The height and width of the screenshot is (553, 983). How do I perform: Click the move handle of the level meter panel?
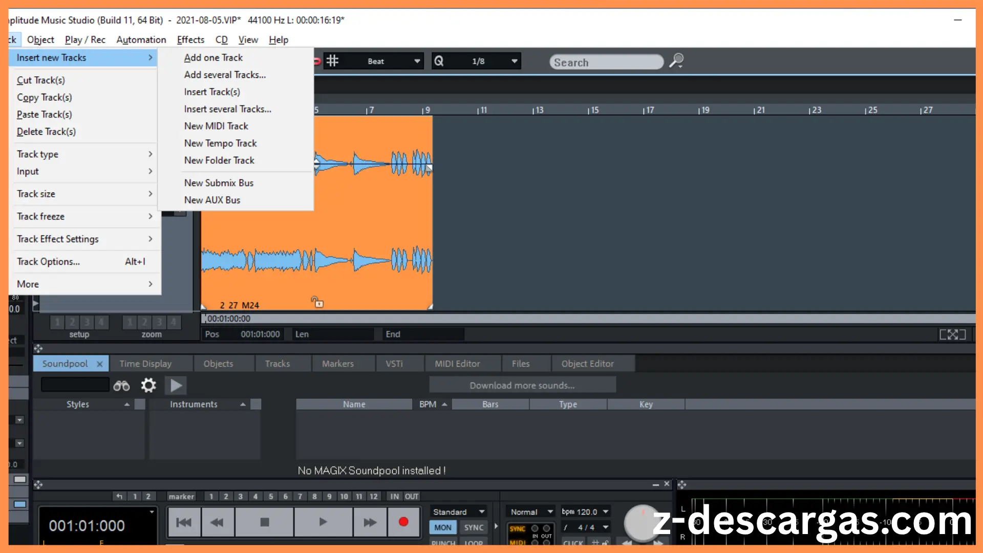point(682,484)
